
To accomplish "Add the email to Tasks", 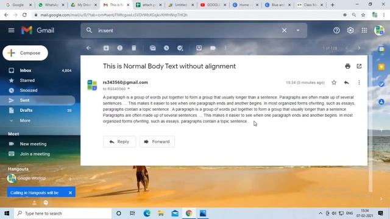I will pyautogui.click(x=180, y=48).
